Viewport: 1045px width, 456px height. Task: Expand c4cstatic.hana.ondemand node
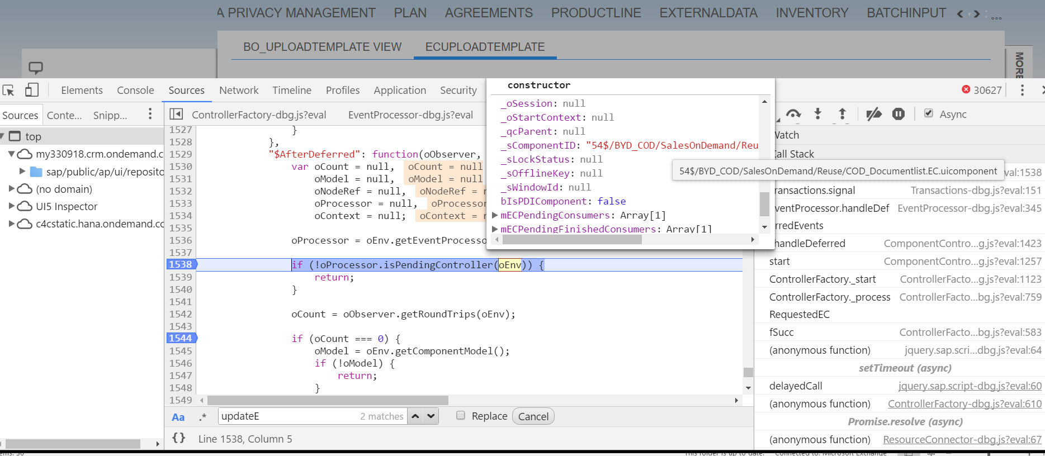pos(11,224)
